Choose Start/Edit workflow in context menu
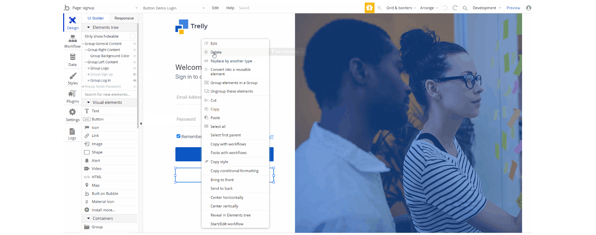The height and width of the screenshot is (235, 596). [x=235, y=224]
